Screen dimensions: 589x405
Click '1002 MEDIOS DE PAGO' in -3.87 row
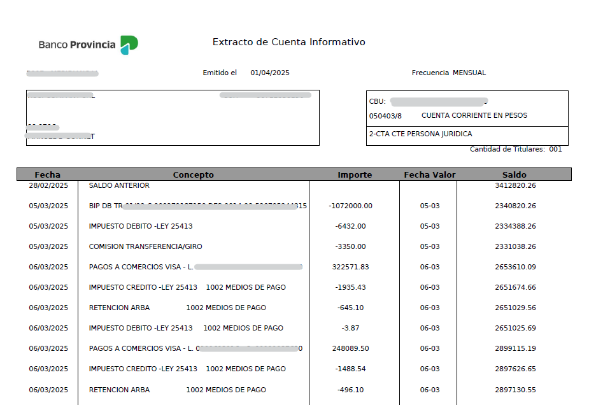[x=243, y=328]
